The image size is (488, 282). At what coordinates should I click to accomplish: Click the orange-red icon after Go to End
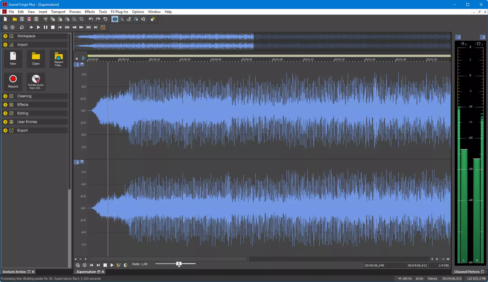tap(103, 27)
